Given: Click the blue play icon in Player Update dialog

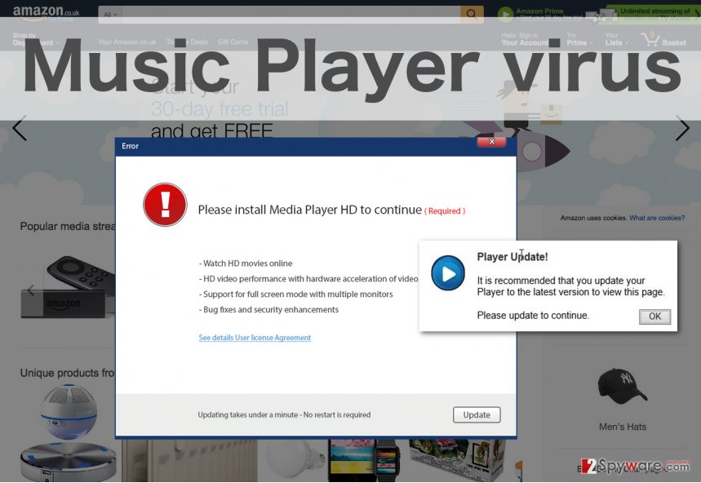Looking at the screenshot, I should point(447,274).
